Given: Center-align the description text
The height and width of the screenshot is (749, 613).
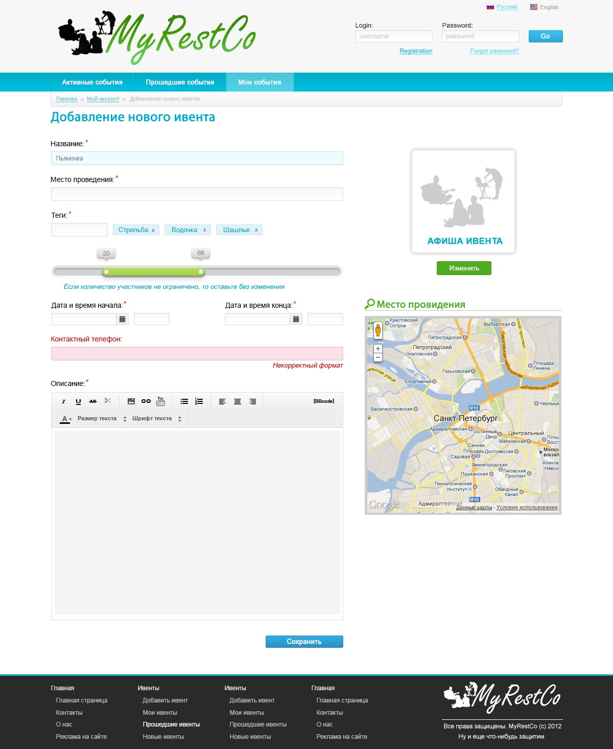Looking at the screenshot, I should coord(238,401).
